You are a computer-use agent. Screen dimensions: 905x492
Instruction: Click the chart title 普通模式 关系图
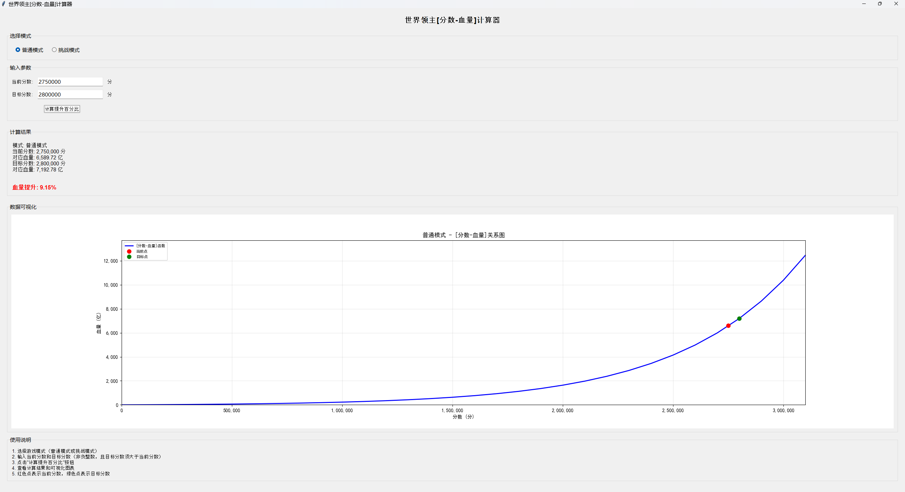pos(463,235)
